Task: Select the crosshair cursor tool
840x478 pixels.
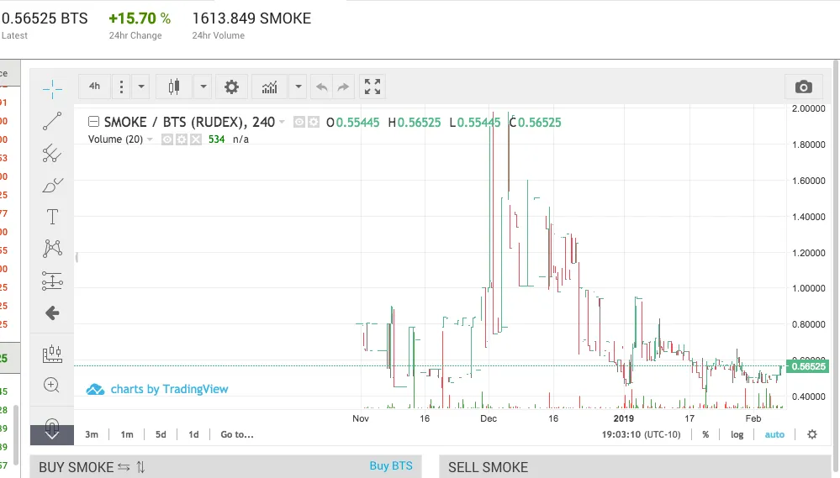Action: (x=52, y=89)
